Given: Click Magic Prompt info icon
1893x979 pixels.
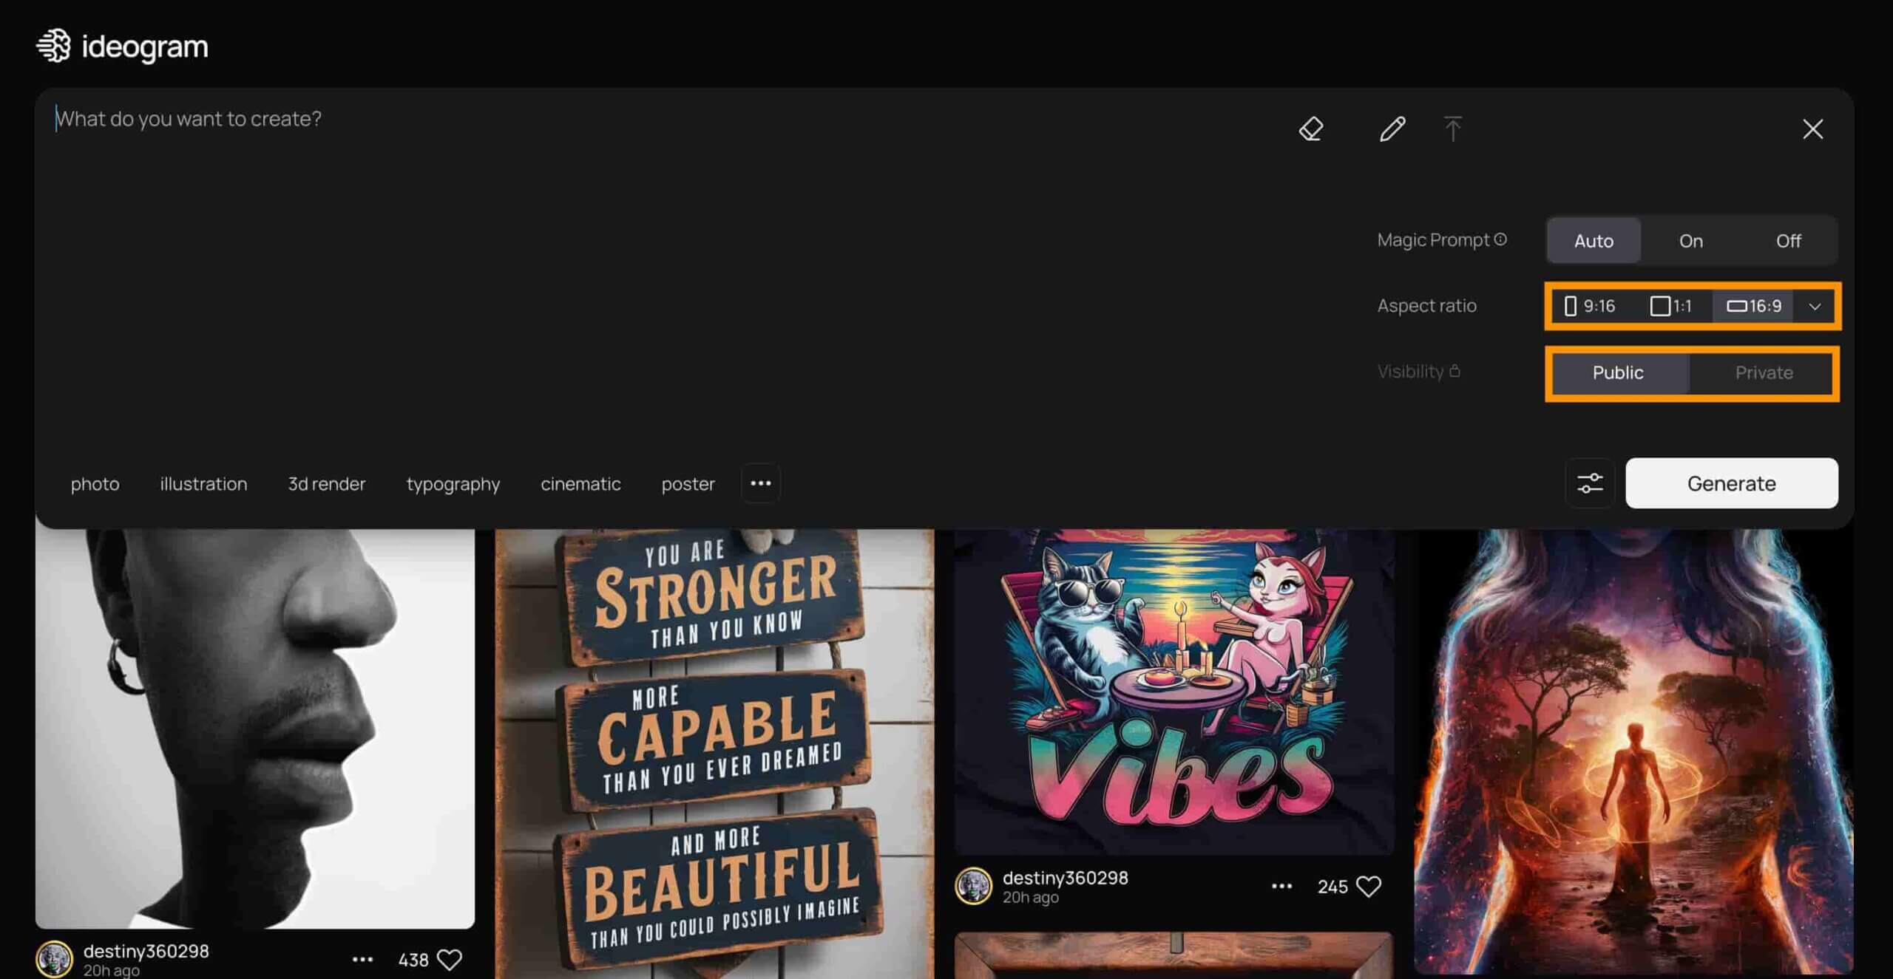Looking at the screenshot, I should pyautogui.click(x=1500, y=239).
